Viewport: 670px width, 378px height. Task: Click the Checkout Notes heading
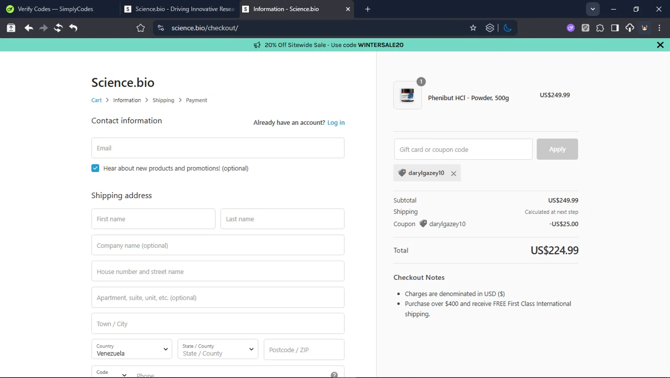419,278
